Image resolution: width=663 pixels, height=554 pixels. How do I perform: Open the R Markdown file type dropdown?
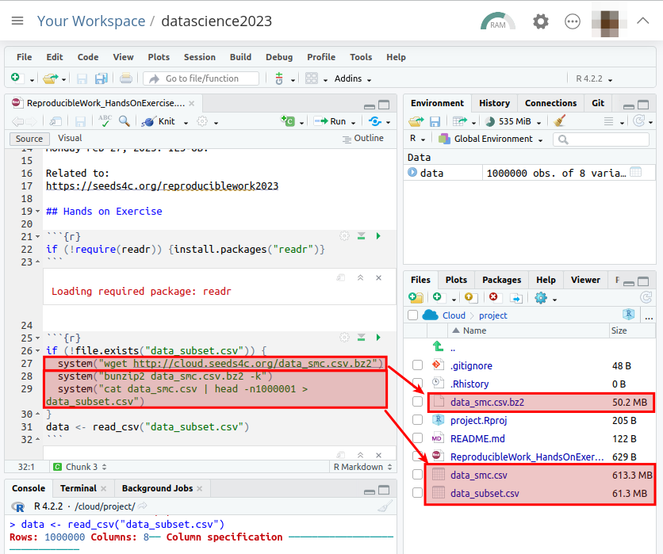pyautogui.click(x=362, y=467)
